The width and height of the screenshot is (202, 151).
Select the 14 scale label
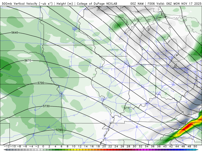click(86, 146)
